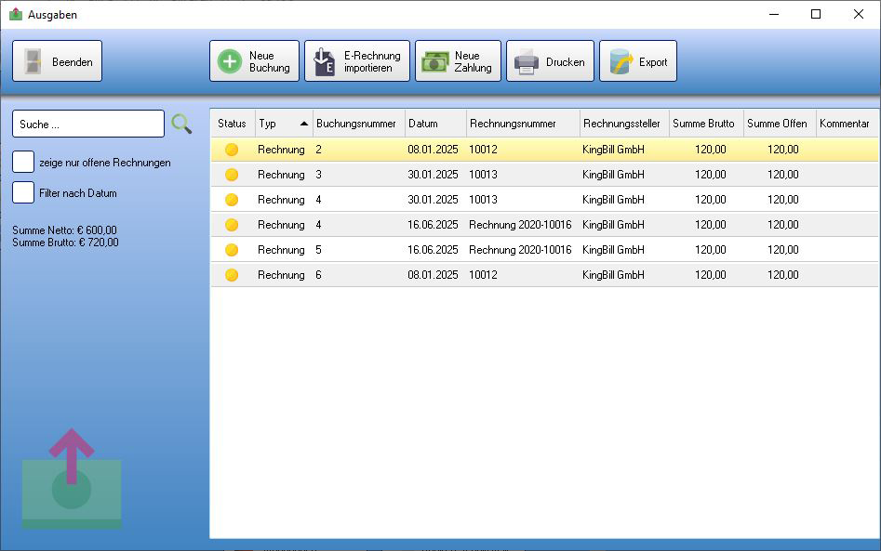This screenshot has height=551, width=881.
Task: Select 'Rechnung 2020-10016' in booking 5 row
Action: click(520, 250)
